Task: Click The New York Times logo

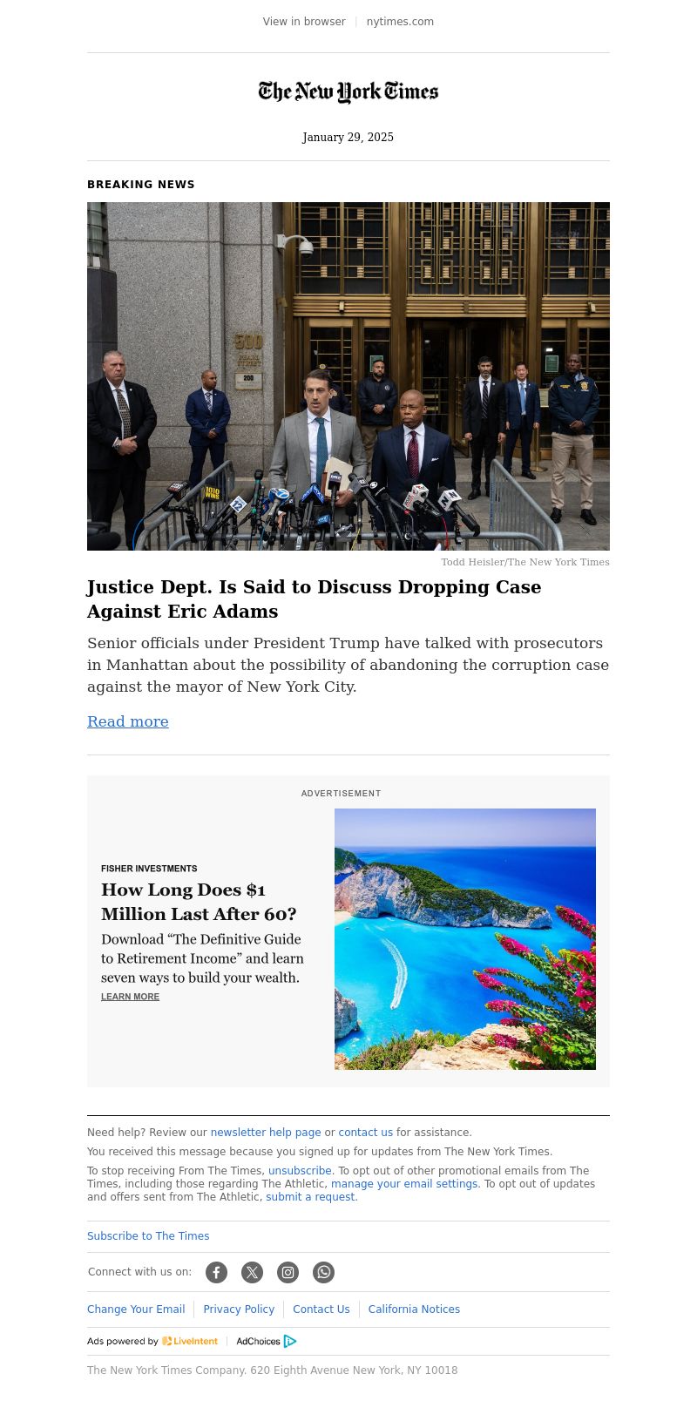Action: pyautogui.click(x=348, y=91)
